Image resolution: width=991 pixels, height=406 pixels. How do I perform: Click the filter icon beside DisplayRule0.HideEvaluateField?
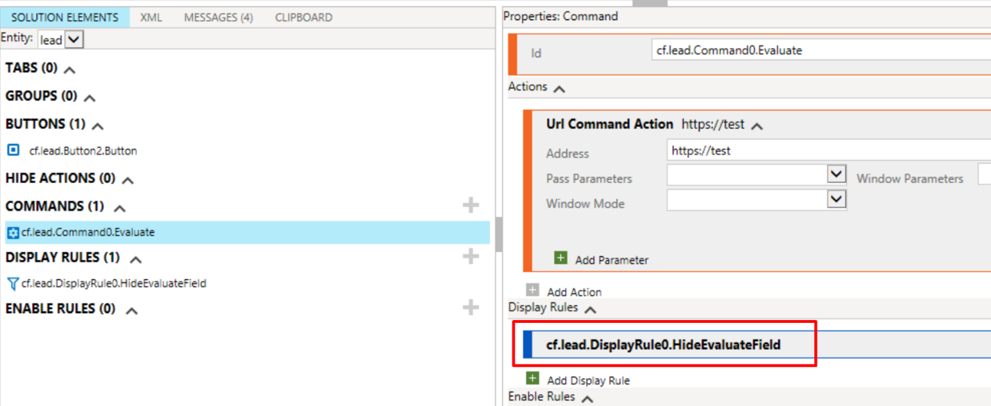click(12, 283)
